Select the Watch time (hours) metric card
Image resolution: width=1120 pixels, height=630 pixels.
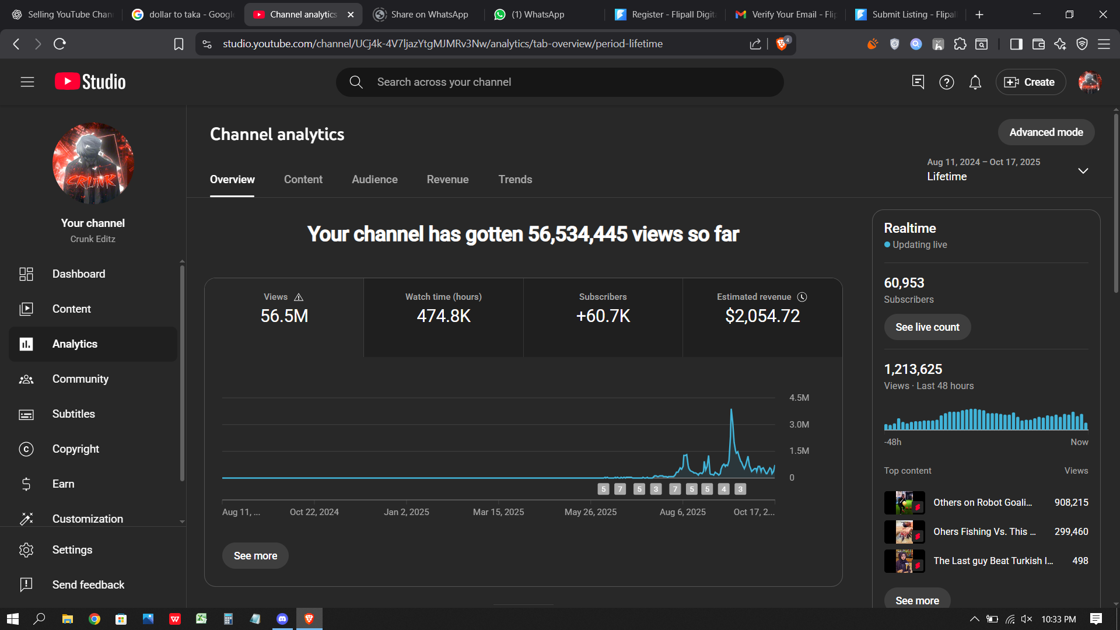(443, 317)
